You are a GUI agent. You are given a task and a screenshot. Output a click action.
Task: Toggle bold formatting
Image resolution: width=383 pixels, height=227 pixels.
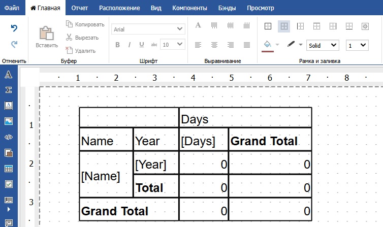pyautogui.click(x=117, y=45)
